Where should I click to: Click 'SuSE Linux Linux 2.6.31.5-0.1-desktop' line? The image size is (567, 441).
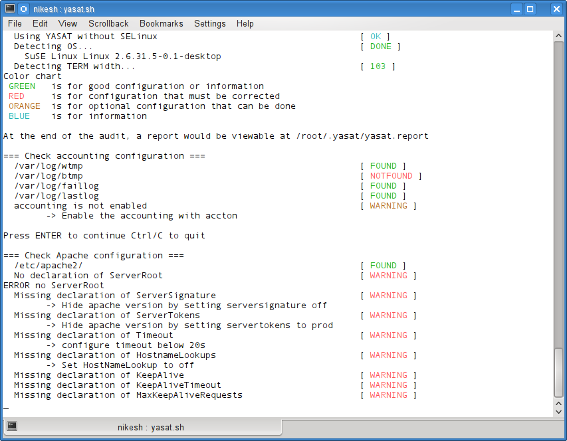click(x=122, y=56)
